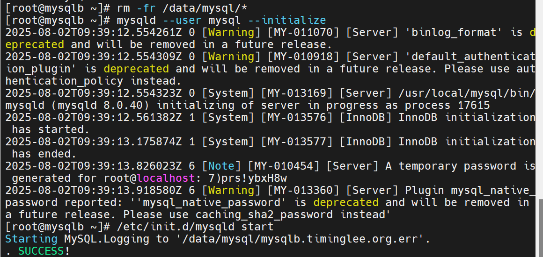Click the blue 'Starting' word
This screenshot has height=257, width=543.
[31, 239]
